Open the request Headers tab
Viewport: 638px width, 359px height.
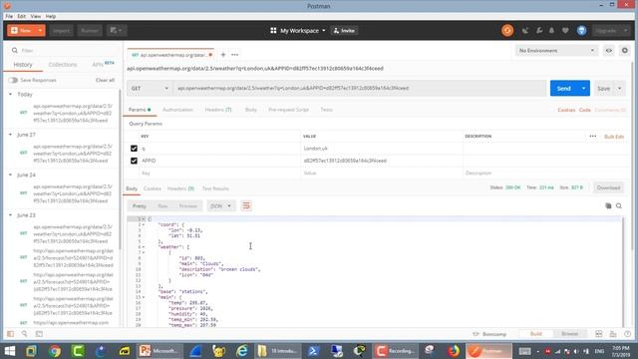click(x=218, y=110)
